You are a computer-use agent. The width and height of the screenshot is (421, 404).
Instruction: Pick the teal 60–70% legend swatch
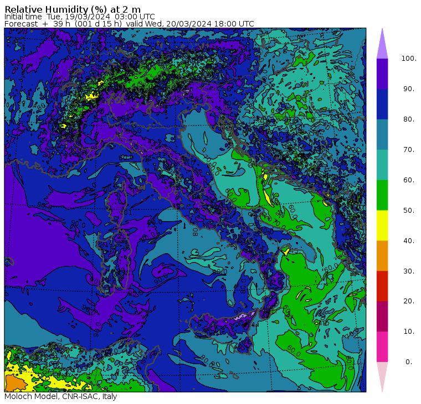(382, 165)
